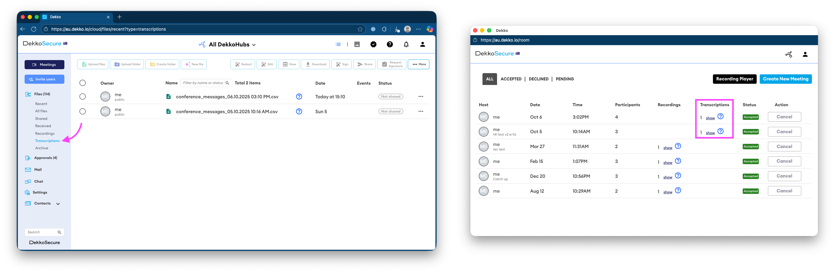Click the verified badge icon in header
Screen dimensions: 835x274
click(x=373, y=44)
